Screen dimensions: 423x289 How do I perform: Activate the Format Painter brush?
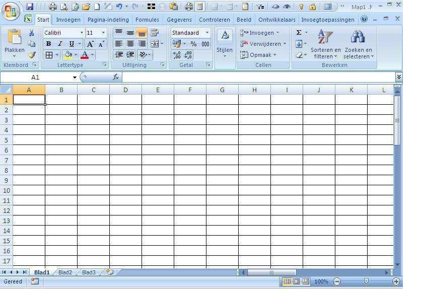point(32,55)
